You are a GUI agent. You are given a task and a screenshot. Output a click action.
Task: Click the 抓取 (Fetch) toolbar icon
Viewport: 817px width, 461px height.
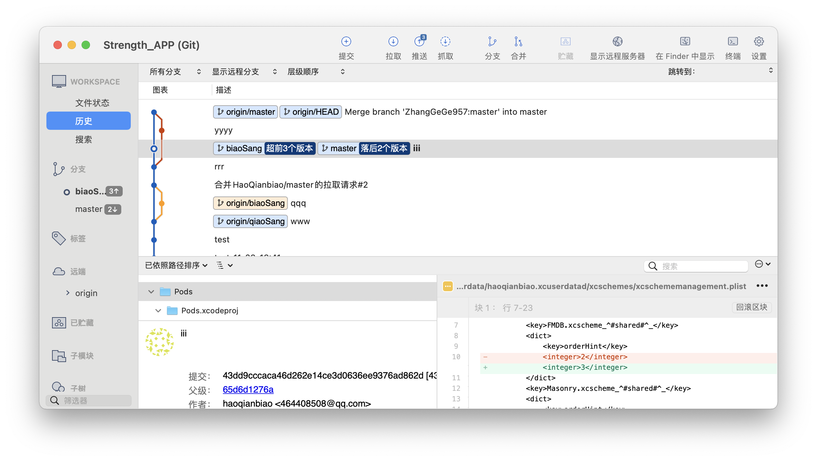tap(445, 42)
